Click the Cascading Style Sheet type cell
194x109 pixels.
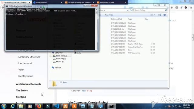pyautogui.click(x=135, y=47)
